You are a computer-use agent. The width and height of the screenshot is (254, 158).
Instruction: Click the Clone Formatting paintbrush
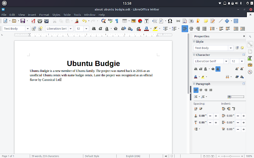coord(77,21)
